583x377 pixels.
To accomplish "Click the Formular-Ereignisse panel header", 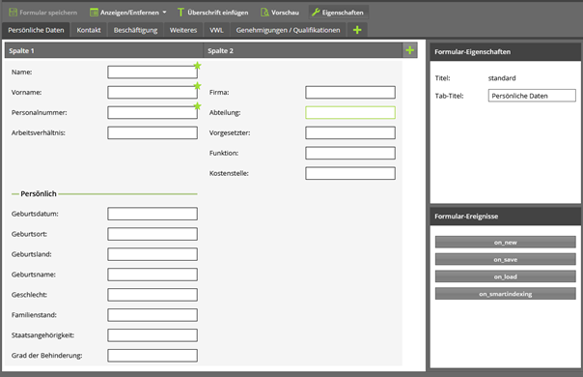I will tap(505, 217).
